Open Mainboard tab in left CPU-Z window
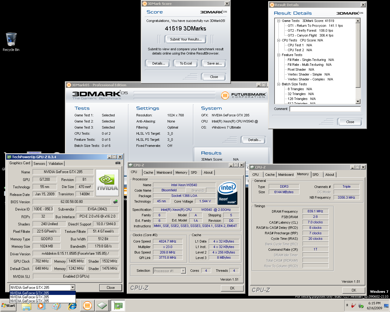Screen dimensions: 390x312 pyautogui.click(x=164, y=172)
